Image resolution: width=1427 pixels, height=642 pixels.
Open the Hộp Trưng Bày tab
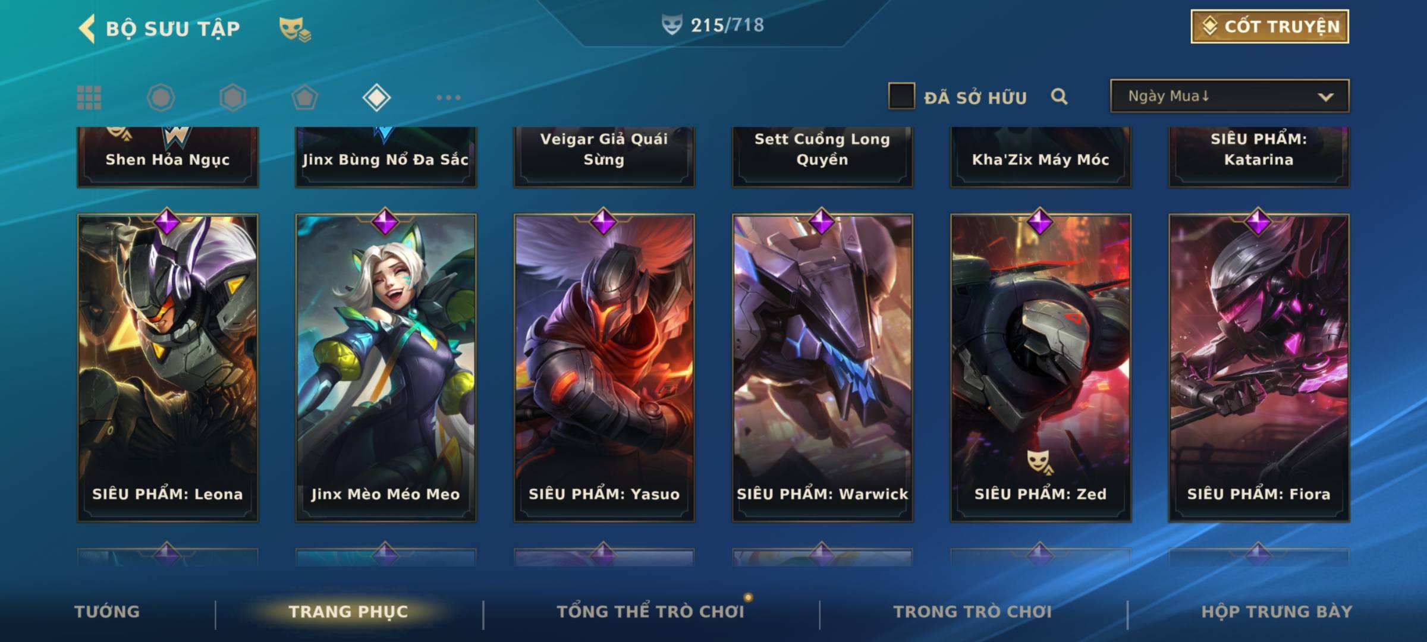point(1277,612)
